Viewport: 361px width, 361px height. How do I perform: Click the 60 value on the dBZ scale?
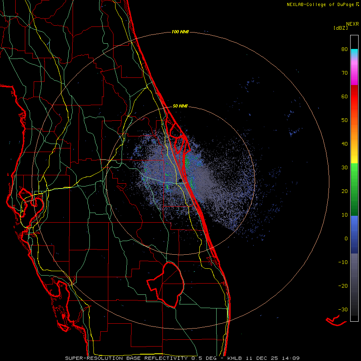pos(345,96)
